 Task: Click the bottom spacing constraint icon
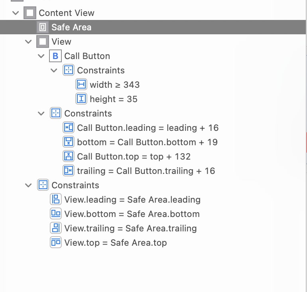point(69,142)
